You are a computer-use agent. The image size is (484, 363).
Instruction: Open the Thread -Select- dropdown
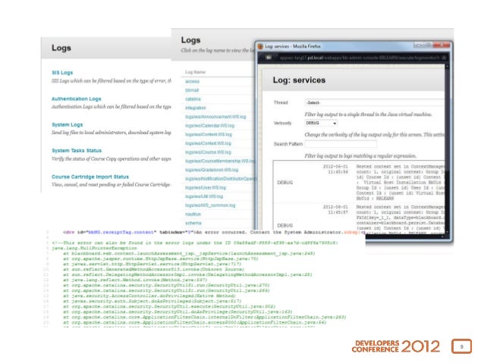pyautogui.click(x=374, y=103)
